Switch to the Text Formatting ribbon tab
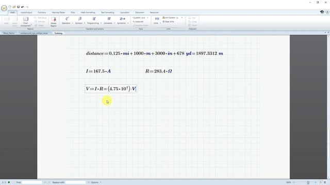The height and width of the screenshot is (185, 330). (x=108, y=12)
